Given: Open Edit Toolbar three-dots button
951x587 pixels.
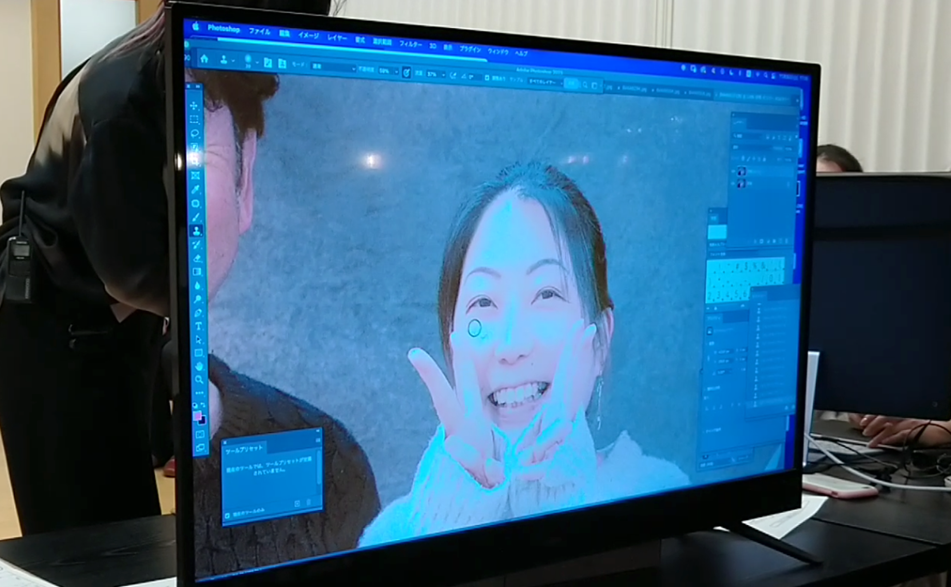Looking at the screenshot, I should tap(200, 393).
